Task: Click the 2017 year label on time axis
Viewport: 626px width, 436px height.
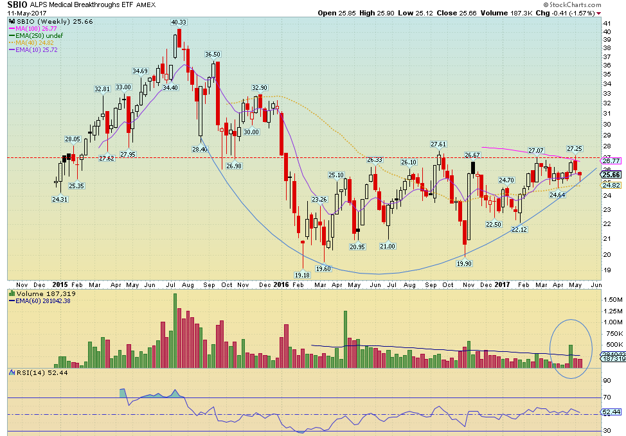Action: pos(503,284)
